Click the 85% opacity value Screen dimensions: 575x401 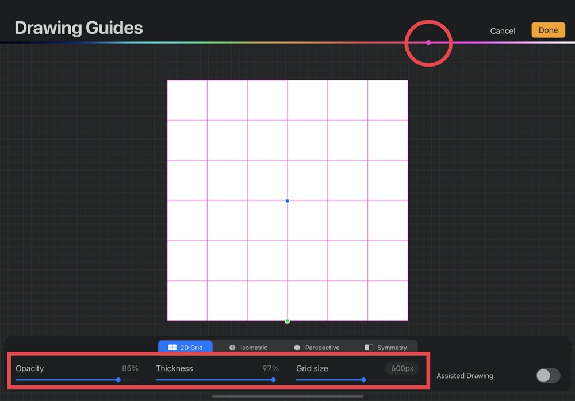tap(130, 368)
